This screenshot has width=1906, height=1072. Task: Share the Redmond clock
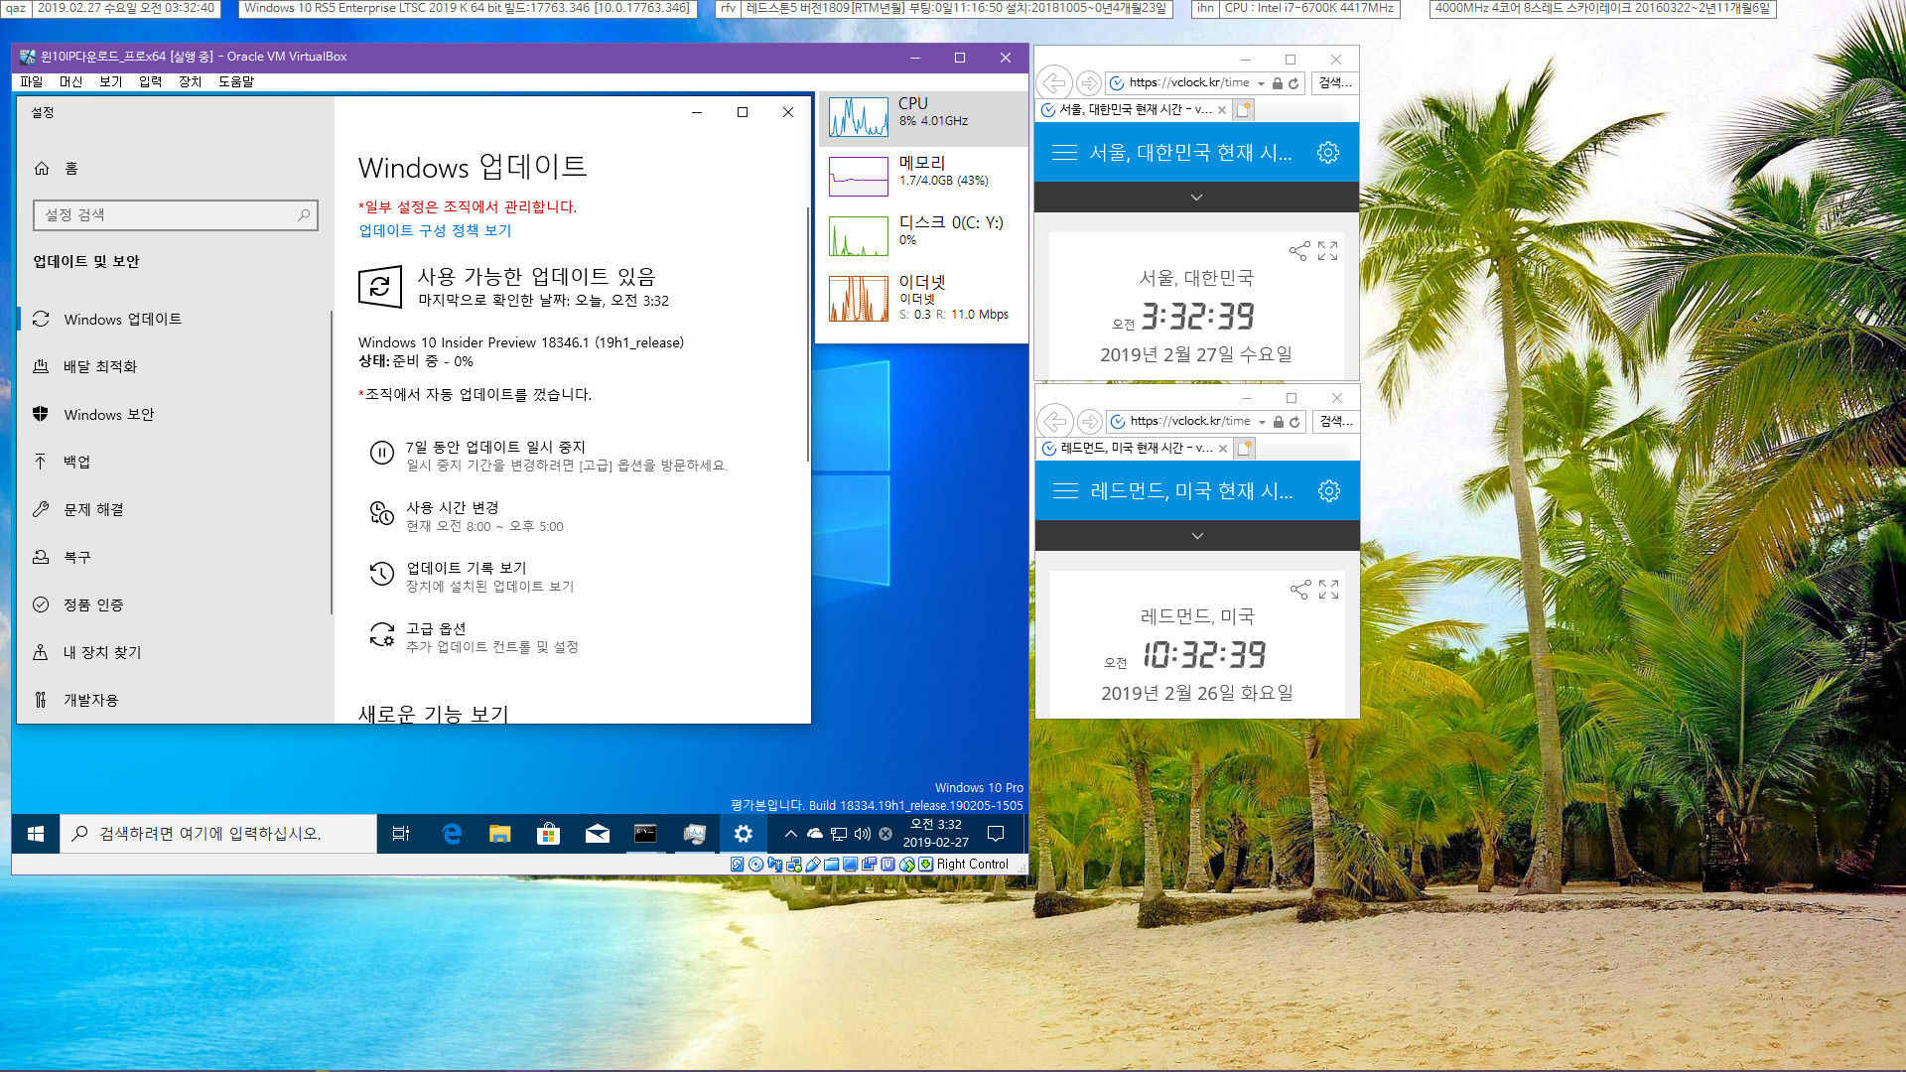click(1299, 590)
